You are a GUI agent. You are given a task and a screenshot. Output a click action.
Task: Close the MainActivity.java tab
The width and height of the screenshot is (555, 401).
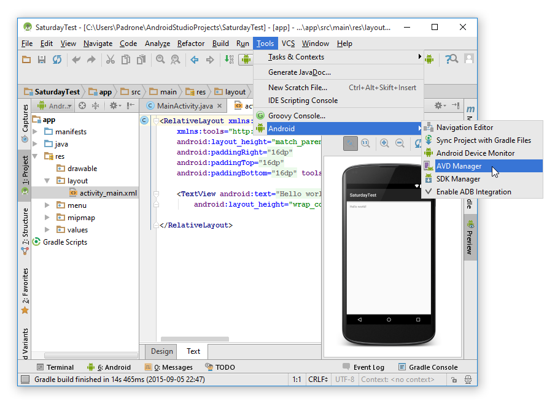coord(219,105)
